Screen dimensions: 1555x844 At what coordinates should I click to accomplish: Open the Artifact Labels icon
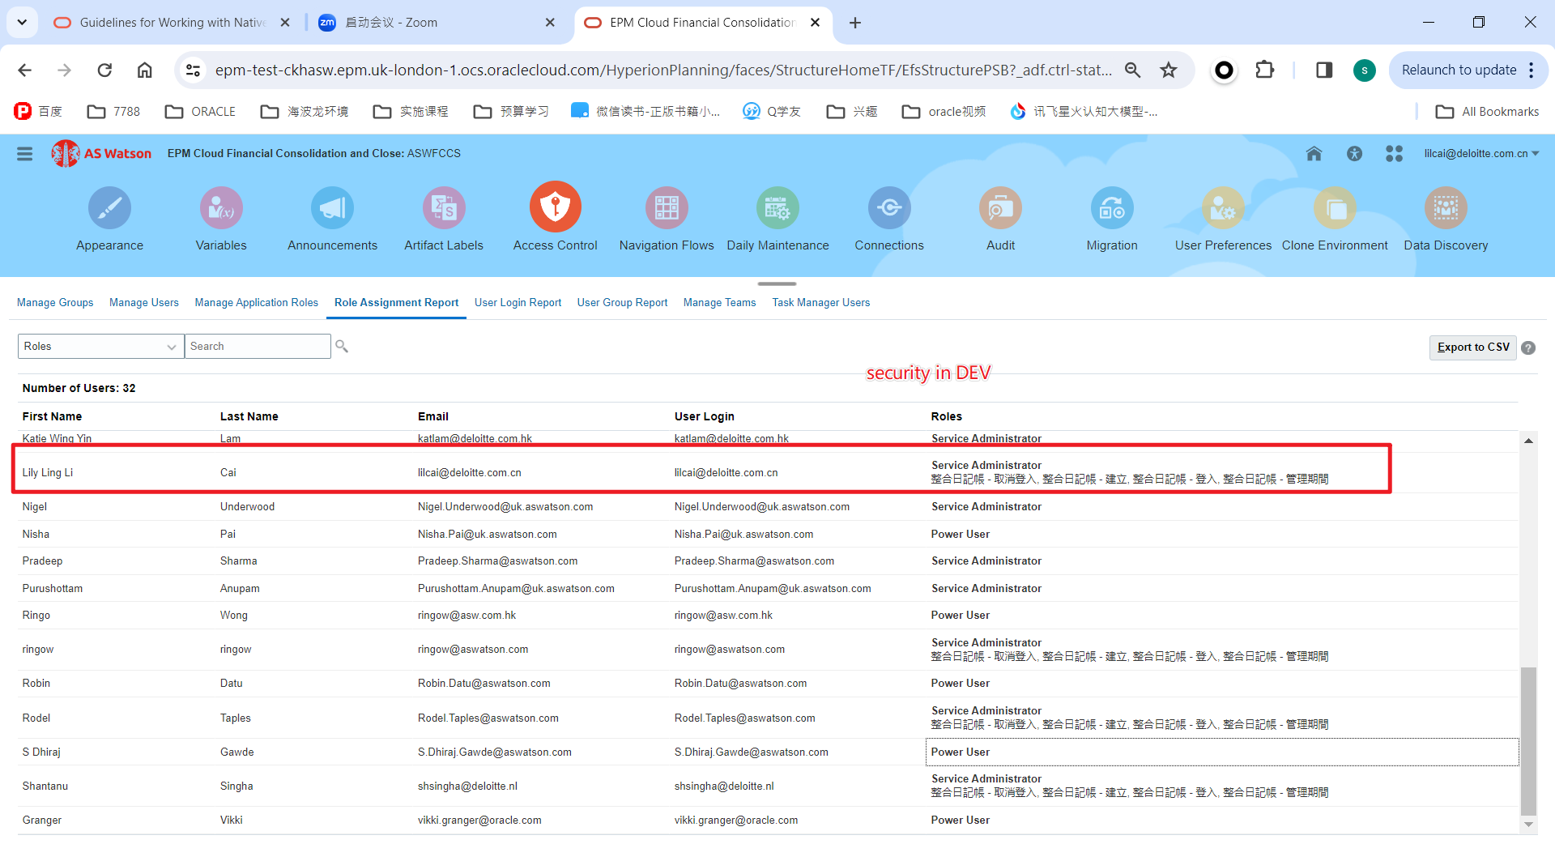point(444,208)
